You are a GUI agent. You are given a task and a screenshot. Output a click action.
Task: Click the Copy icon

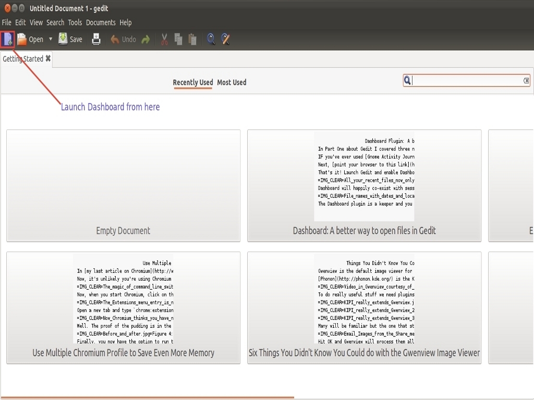coord(178,40)
